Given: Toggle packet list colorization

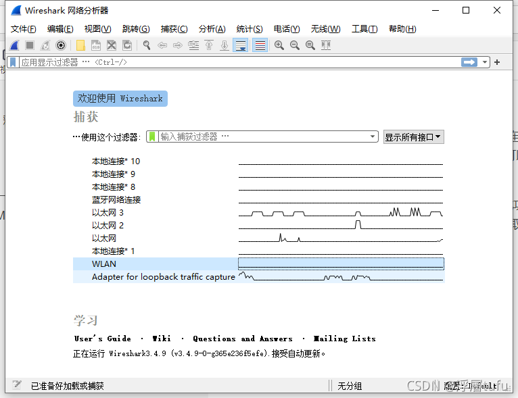Looking at the screenshot, I should pos(260,45).
